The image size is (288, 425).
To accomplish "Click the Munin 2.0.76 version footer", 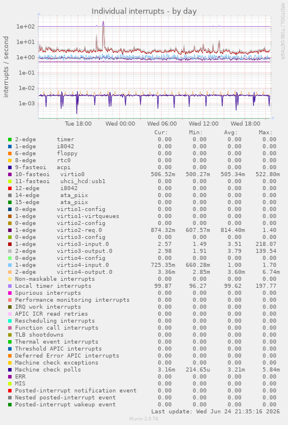I will point(144,419).
